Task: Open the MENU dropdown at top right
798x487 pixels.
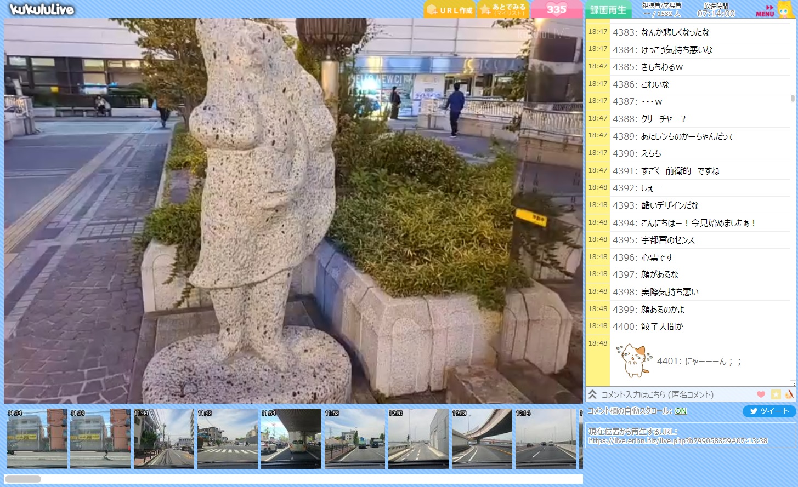Action: (765, 11)
